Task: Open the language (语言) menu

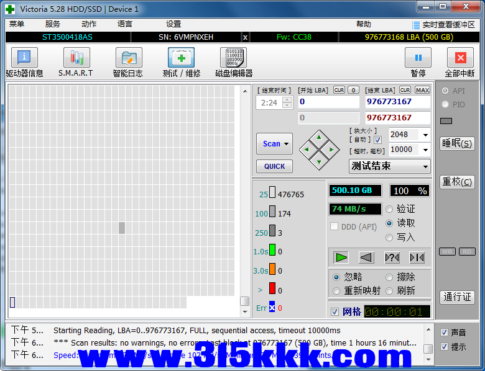Action: 124,24
